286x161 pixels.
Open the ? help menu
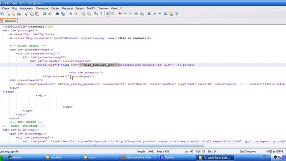coord(121,8)
